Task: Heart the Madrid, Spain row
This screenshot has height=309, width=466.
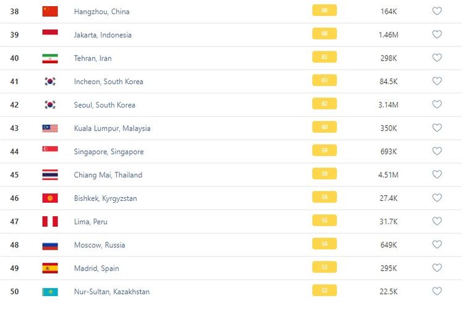Action: 437,268
